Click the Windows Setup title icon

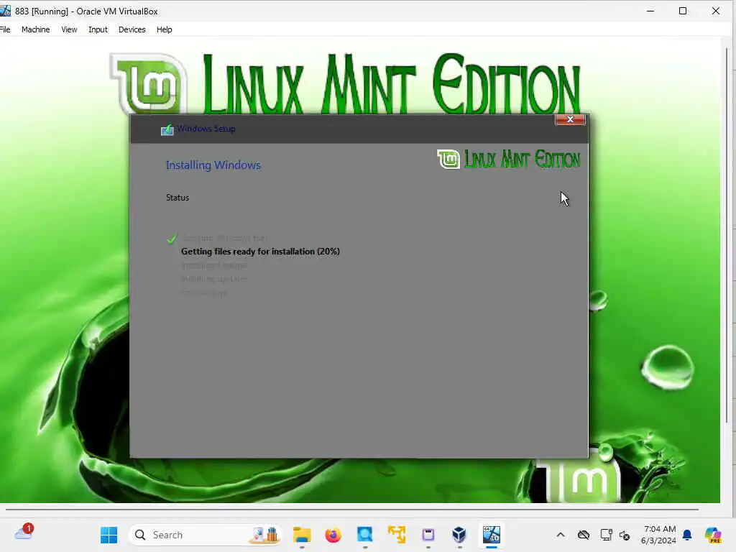tap(167, 129)
